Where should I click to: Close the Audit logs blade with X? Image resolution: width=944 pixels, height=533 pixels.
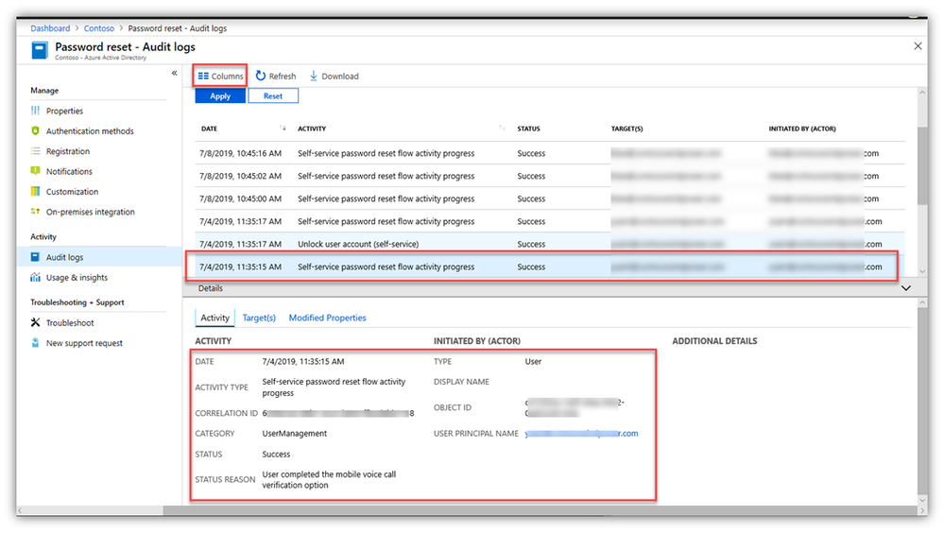918,45
